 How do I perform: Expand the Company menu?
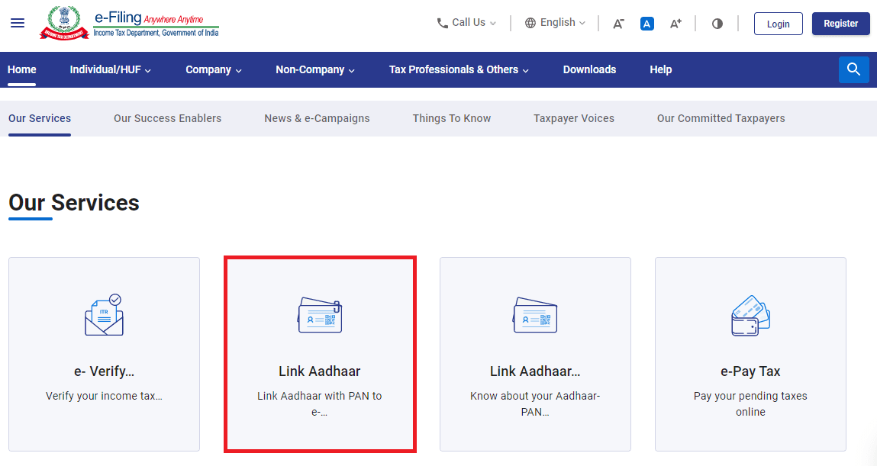(214, 70)
